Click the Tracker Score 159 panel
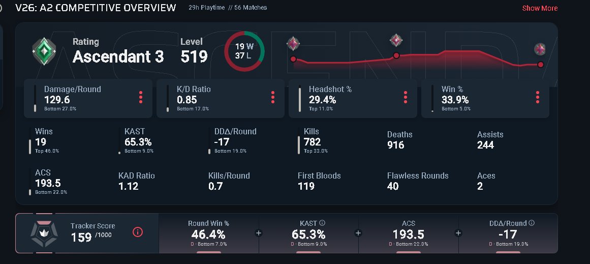Image resolution: width=590 pixels, height=264 pixels. point(87,233)
